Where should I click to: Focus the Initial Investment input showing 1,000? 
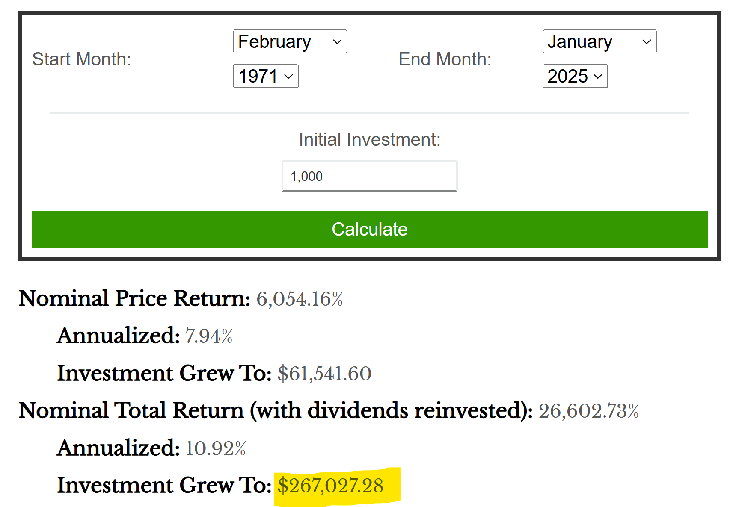(370, 176)
